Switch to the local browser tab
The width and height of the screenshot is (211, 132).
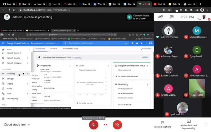pyautogui.click(x=39, y=4)
